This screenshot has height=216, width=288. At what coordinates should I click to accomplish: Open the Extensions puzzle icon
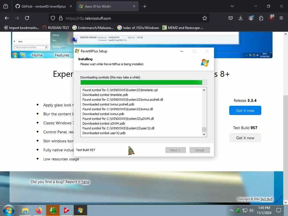(x=261, y=18)
